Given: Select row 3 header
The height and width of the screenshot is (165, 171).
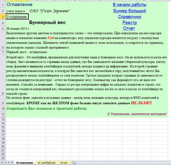Looking at the screenshot, I should pyautogui.click(x=3, y=17).
